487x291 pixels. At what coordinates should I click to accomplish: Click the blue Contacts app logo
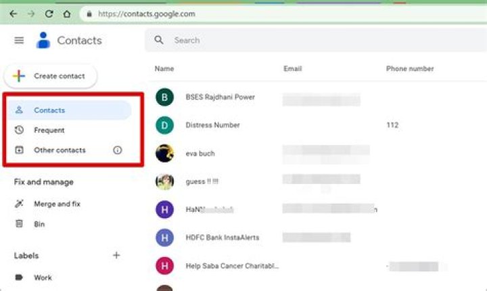(x=43, y=40)
